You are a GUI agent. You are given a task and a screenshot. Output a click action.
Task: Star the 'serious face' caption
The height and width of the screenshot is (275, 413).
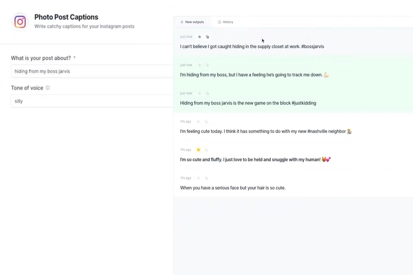click(x=199, y=178)
